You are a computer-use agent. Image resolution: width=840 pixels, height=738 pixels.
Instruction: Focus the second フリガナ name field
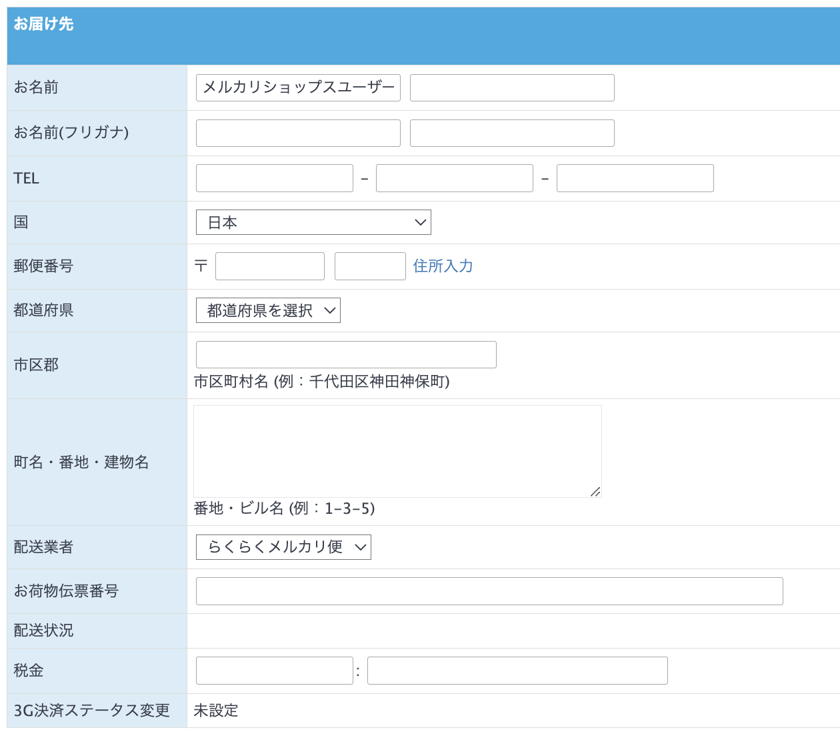click(x=511, y=133)
